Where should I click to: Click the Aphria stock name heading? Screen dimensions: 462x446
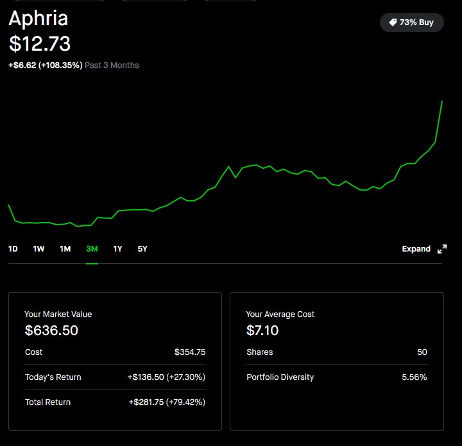[38, 19]
